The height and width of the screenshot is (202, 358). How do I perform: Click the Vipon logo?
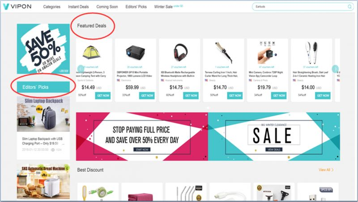click(17, 7)
